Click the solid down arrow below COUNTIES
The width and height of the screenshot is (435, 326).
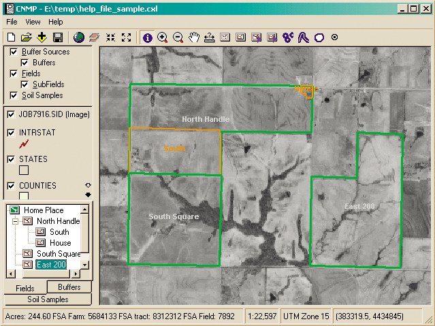pos(88,195)
